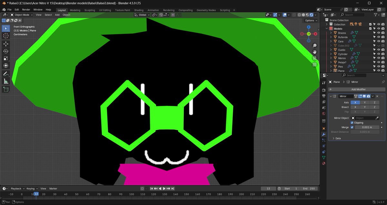The height and width of the screenshot is (205, 387).
Task: Select the Add Cube tool
Action: (6, 90)
